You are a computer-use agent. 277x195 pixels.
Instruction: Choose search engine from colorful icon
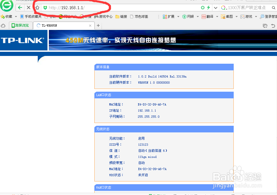[223, 8]
